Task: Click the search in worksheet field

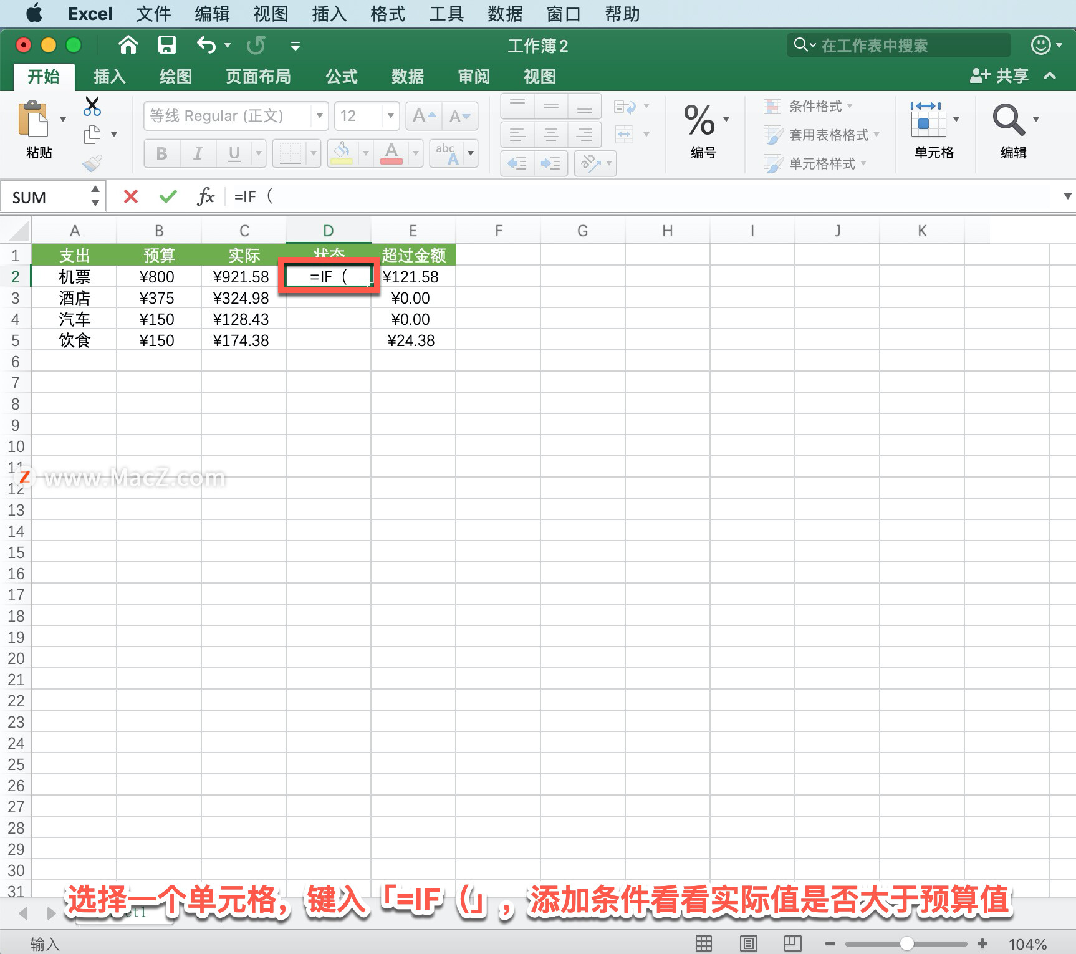Action: (899, 45)
